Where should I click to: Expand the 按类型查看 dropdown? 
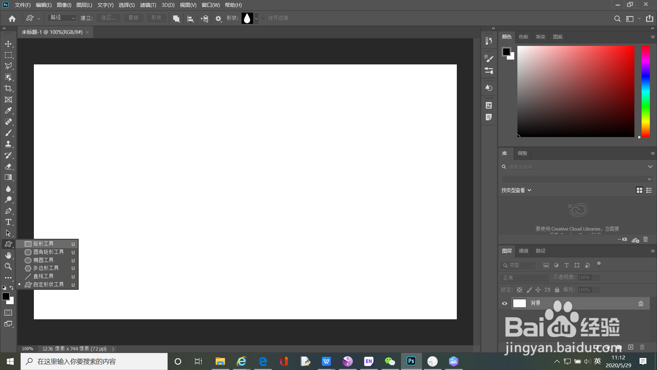click(x=516, y=190)
